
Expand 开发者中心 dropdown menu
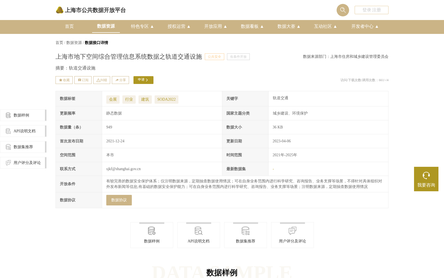click(x=365, y=26)
